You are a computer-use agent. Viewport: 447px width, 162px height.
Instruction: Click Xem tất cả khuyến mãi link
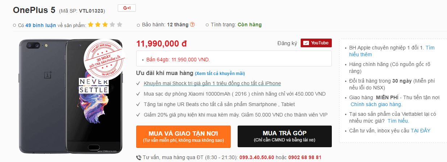click(x=220, y=74)
